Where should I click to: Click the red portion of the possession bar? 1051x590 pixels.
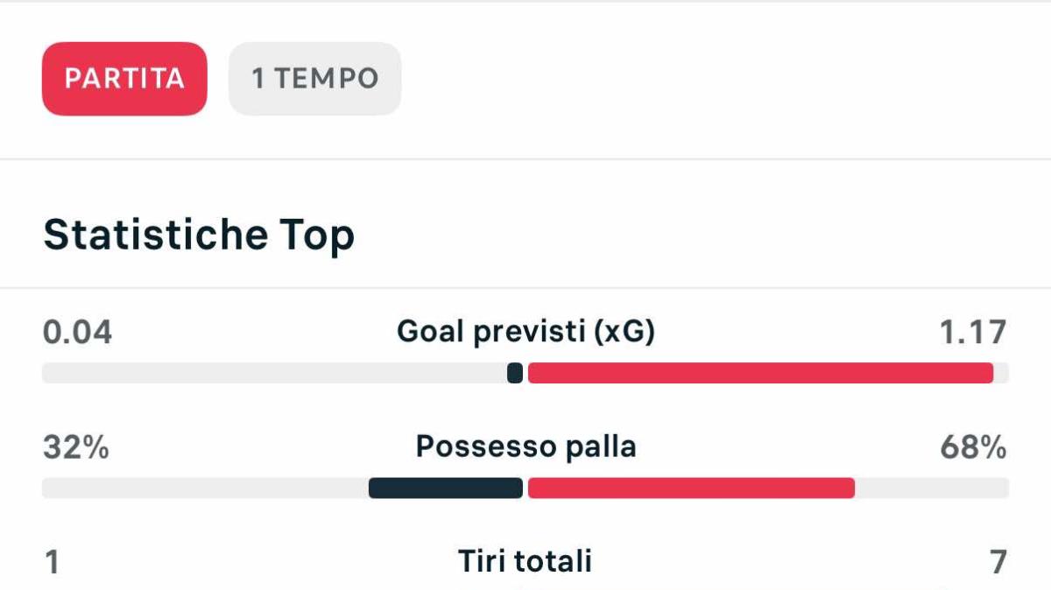click(x=692, y=487)
